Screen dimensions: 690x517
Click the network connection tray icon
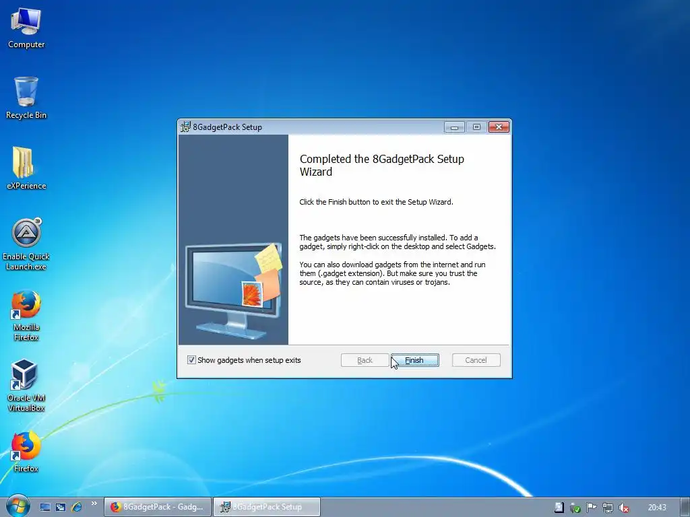click(607, 508)
